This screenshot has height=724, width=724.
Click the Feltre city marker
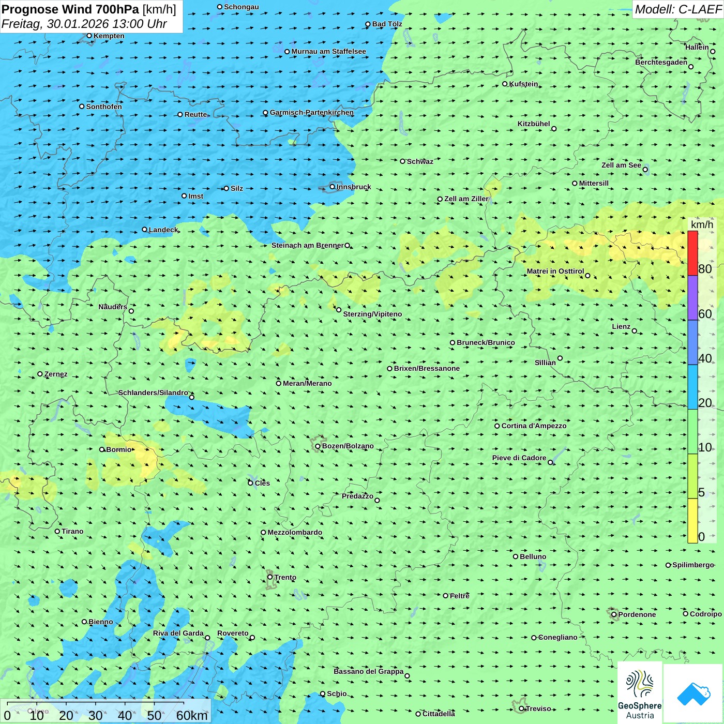(446, 596)
